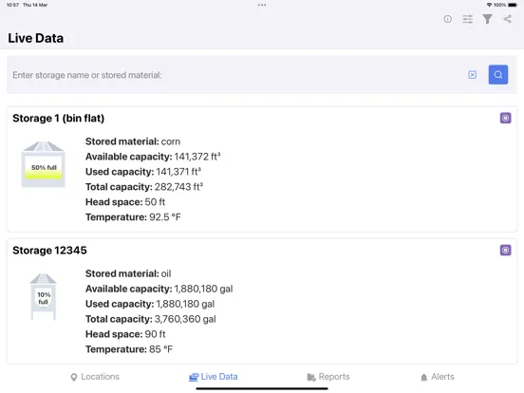524x393 pixels.
Task: Select the 50% full bin thumbnail
Action: (x=43, y=164)
